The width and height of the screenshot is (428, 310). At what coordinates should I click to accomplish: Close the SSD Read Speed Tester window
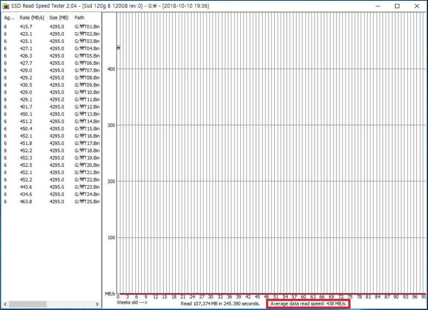click(x=416, y=6)
